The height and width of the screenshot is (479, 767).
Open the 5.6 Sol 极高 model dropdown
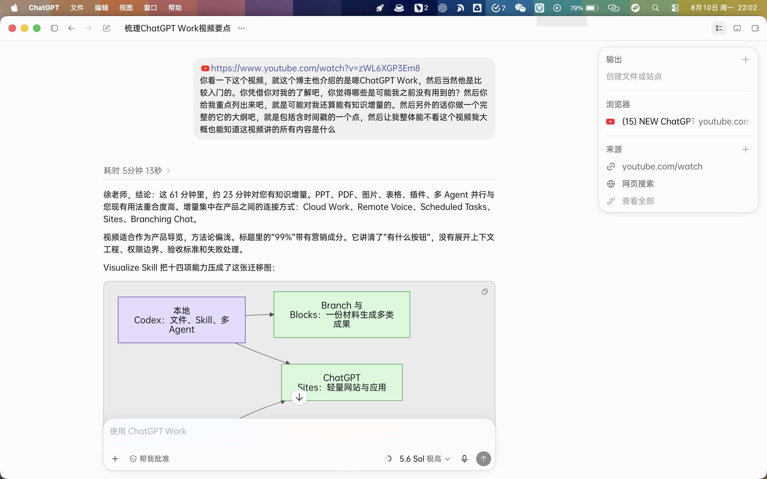click(x=425, y=459)
